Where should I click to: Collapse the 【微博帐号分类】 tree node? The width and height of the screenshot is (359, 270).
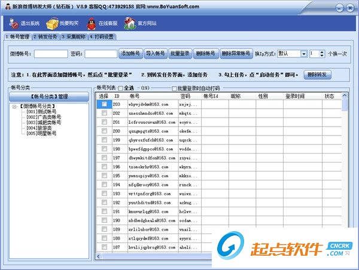point(14,106)
